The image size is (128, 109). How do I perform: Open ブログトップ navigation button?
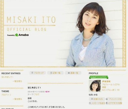tap(38, 73)
